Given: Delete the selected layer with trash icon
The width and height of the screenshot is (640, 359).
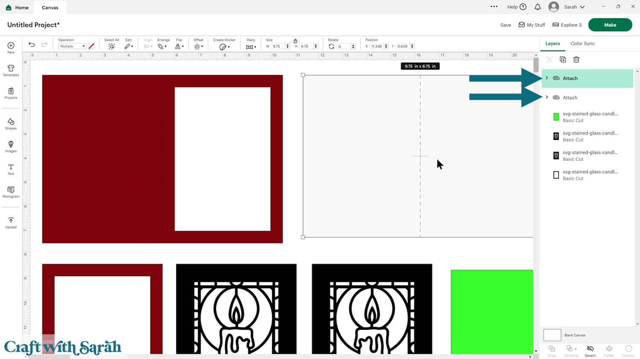Looking at the screenshot, I should point(576,60).
